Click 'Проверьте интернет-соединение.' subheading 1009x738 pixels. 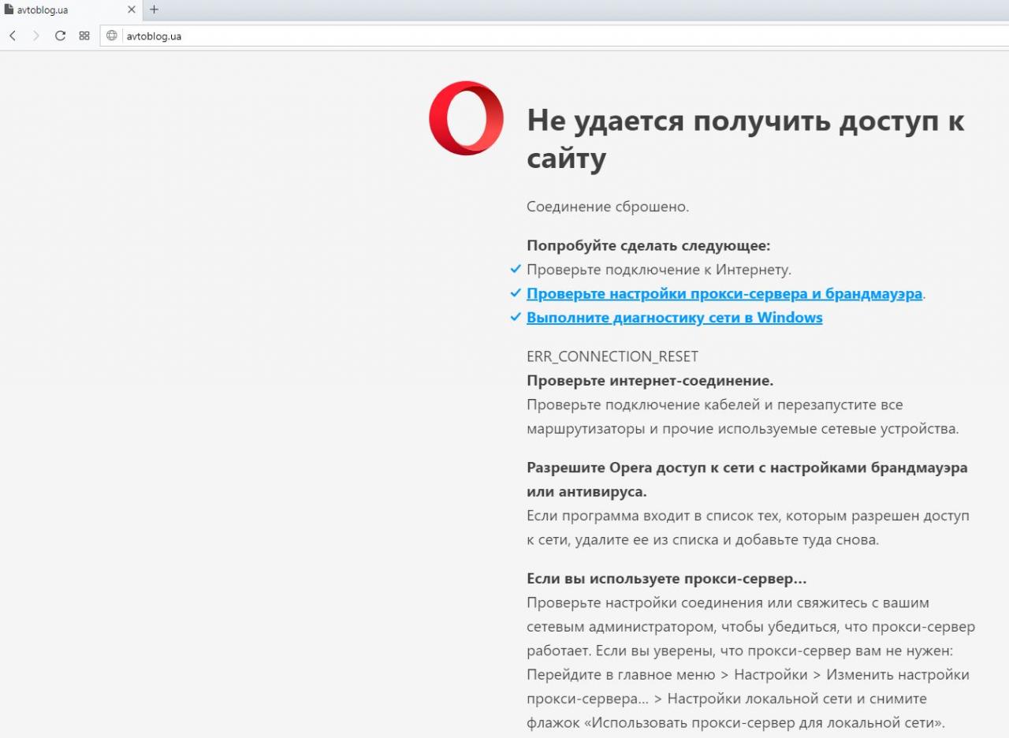[x=650, y=381]
